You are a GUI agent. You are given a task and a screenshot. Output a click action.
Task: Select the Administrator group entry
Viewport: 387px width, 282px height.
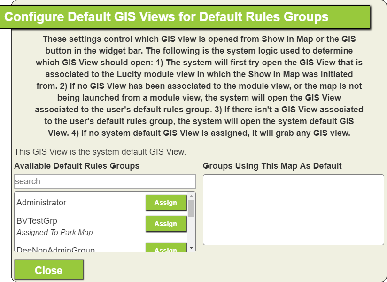pyautogui.click(x=41, y=203)
